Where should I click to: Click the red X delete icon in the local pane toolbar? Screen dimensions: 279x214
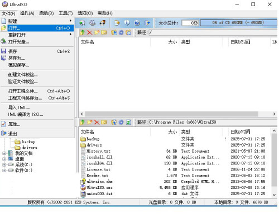pyautogui.click(x=97, y=122)
